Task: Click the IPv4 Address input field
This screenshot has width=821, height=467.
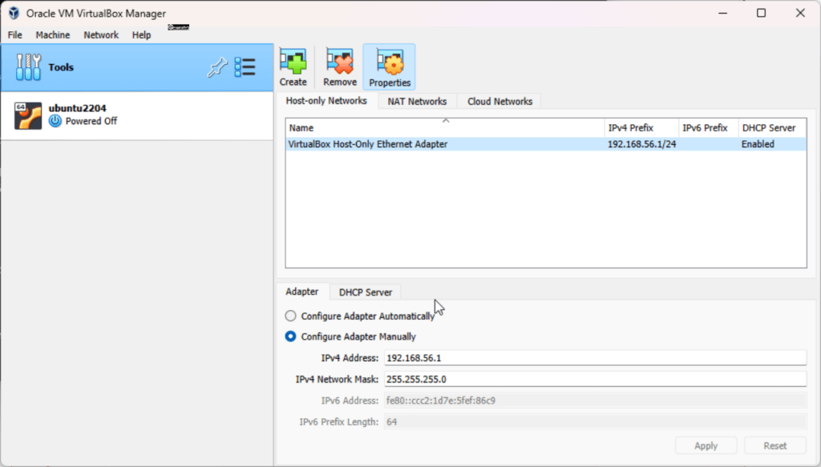Action: point(596,358)
